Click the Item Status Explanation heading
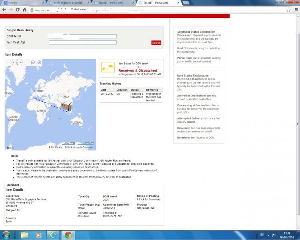This screenshot has width=300, height=240. click(x=193, y=76)
